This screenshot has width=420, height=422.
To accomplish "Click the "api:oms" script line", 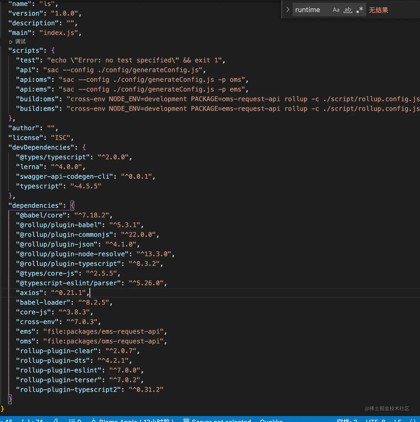I will pos(132,80).
